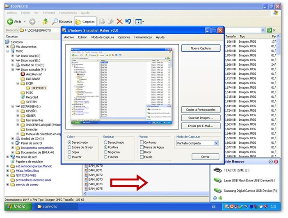
Task: Open the Pantalla Completa capture mode dropdown
Action: 216,143
